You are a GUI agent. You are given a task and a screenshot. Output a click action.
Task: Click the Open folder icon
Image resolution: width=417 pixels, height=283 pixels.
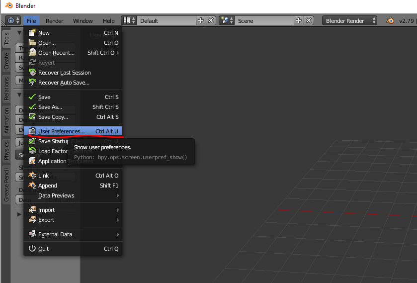(x=32, y=43)
